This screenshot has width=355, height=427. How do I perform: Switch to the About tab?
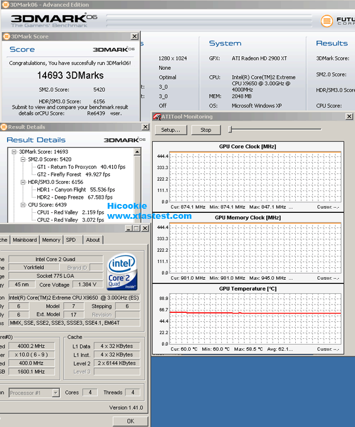coord(93,240)
